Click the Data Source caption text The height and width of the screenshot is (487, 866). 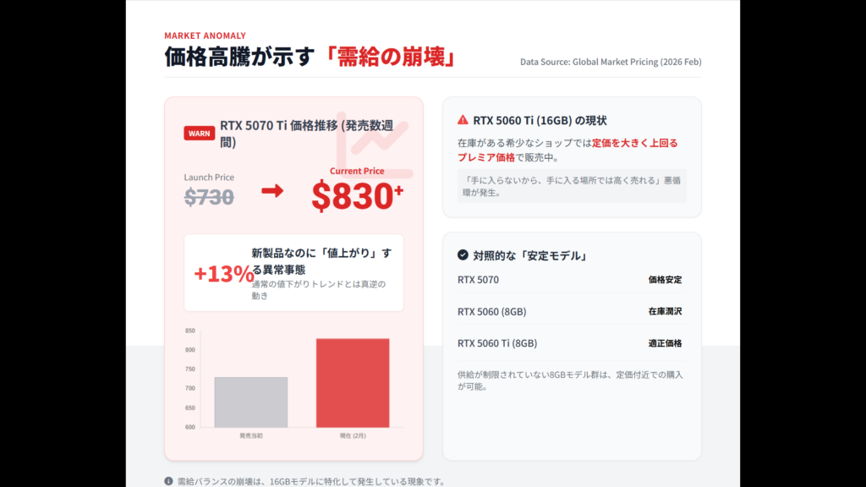[x=610, y=62]
